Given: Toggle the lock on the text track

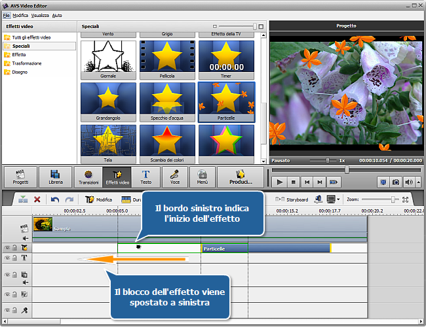Looking at the screenshot, I should 15,258.
